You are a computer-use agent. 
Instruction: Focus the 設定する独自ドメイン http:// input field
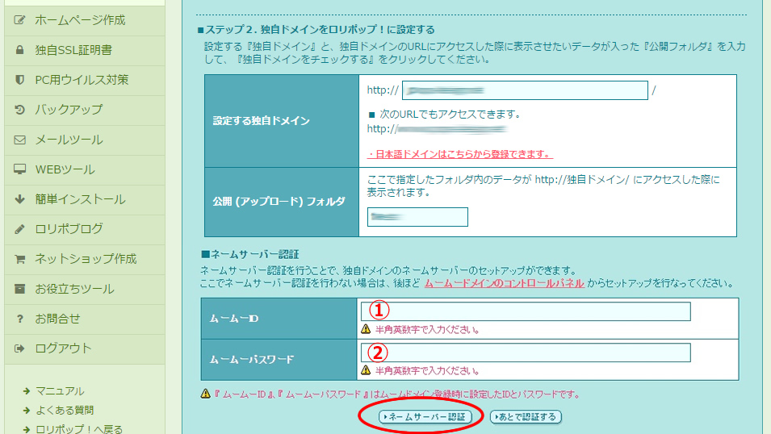(525, 90)
